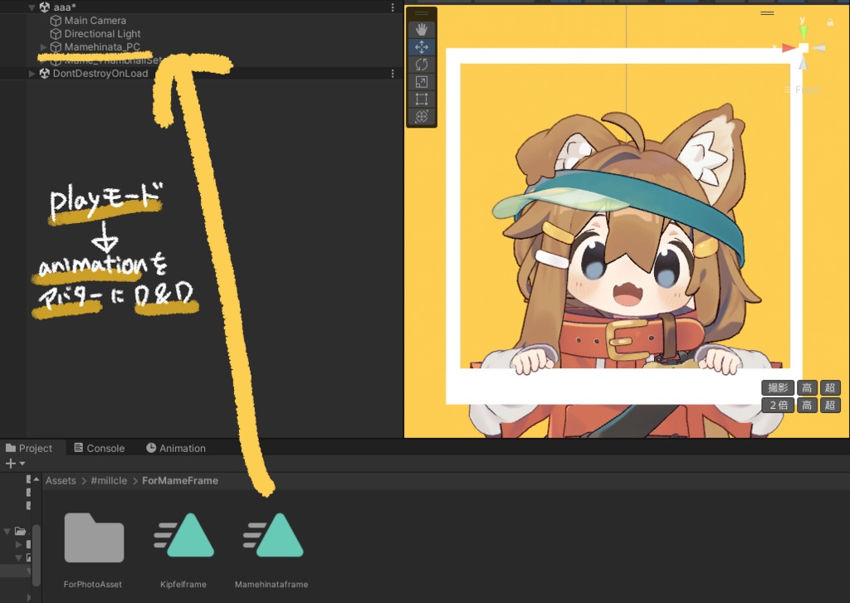
Task: Click the cube icon of Main Camera
Action: (x=56, y=21)
